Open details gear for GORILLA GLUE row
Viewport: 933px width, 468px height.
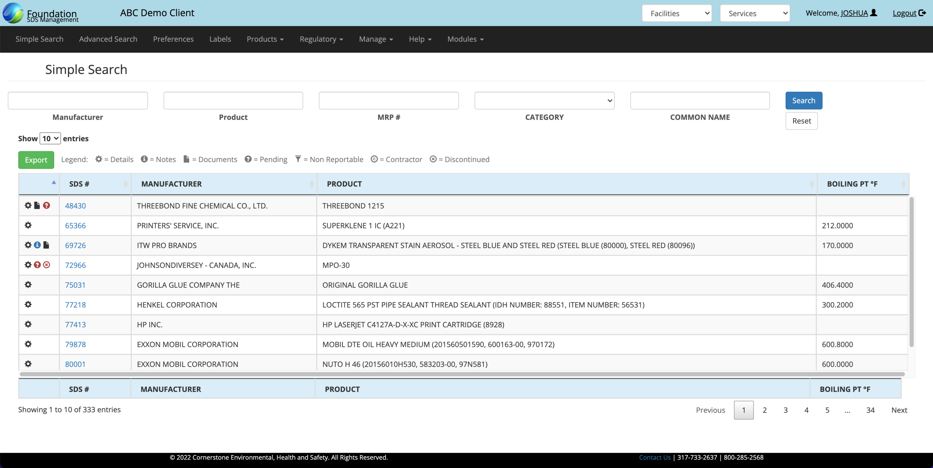point(28,285)
